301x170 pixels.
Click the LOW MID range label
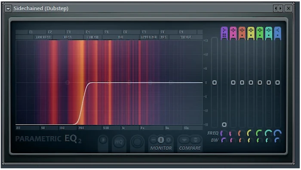[92, 37]
